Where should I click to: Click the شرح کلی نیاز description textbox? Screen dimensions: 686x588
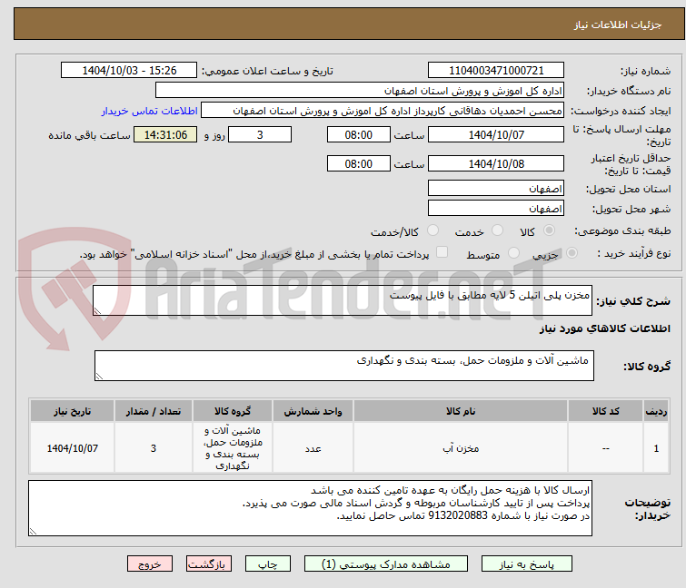pos(343,300)
